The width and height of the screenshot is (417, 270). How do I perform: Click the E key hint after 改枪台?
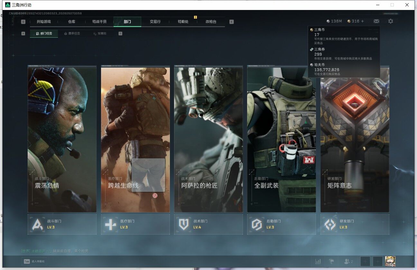click(232, 22)
